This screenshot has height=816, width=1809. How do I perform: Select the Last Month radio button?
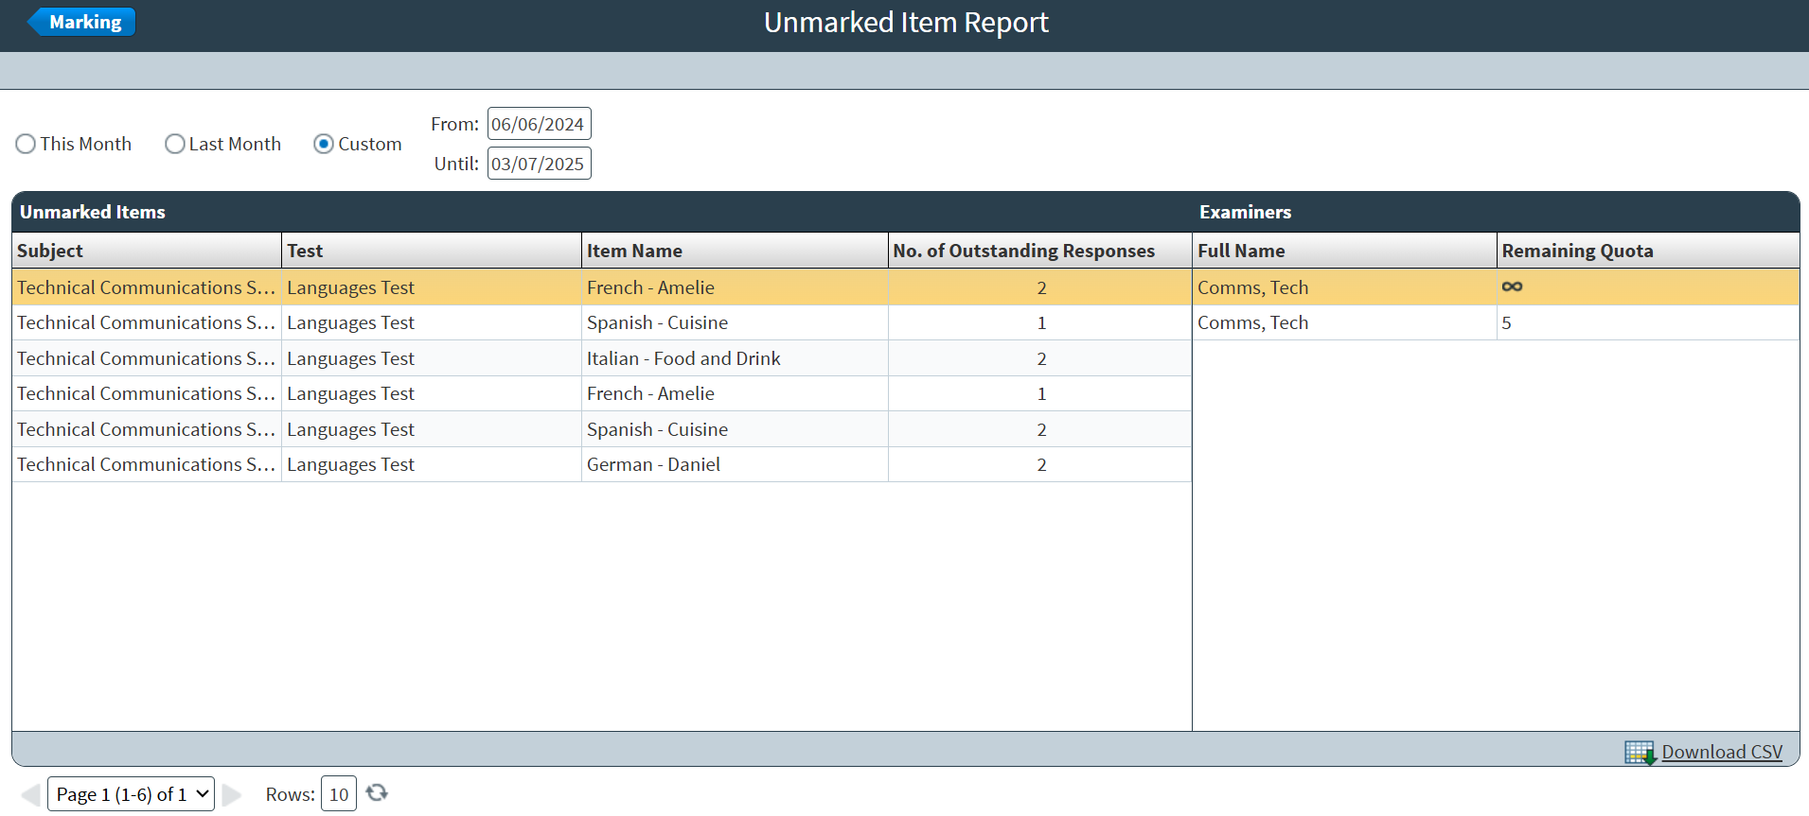point(175,144)
